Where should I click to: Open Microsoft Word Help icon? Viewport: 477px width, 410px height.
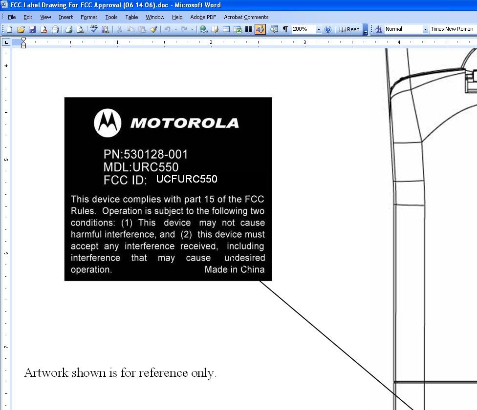(x=328, y=29)
